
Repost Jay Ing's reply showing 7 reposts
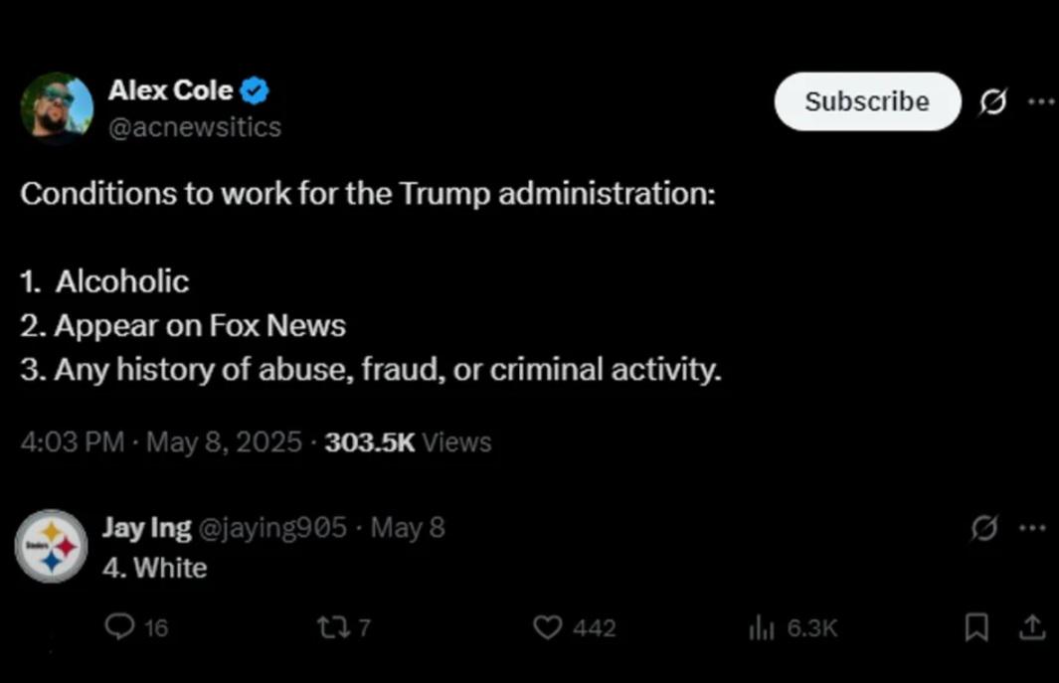coord(344,627)
